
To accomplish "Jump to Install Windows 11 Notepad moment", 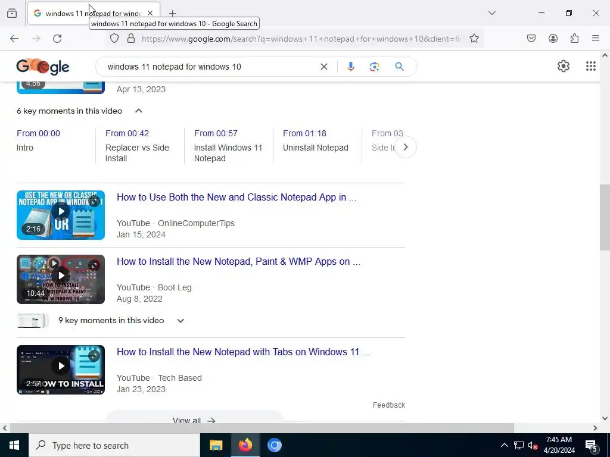I will [228, 146].
